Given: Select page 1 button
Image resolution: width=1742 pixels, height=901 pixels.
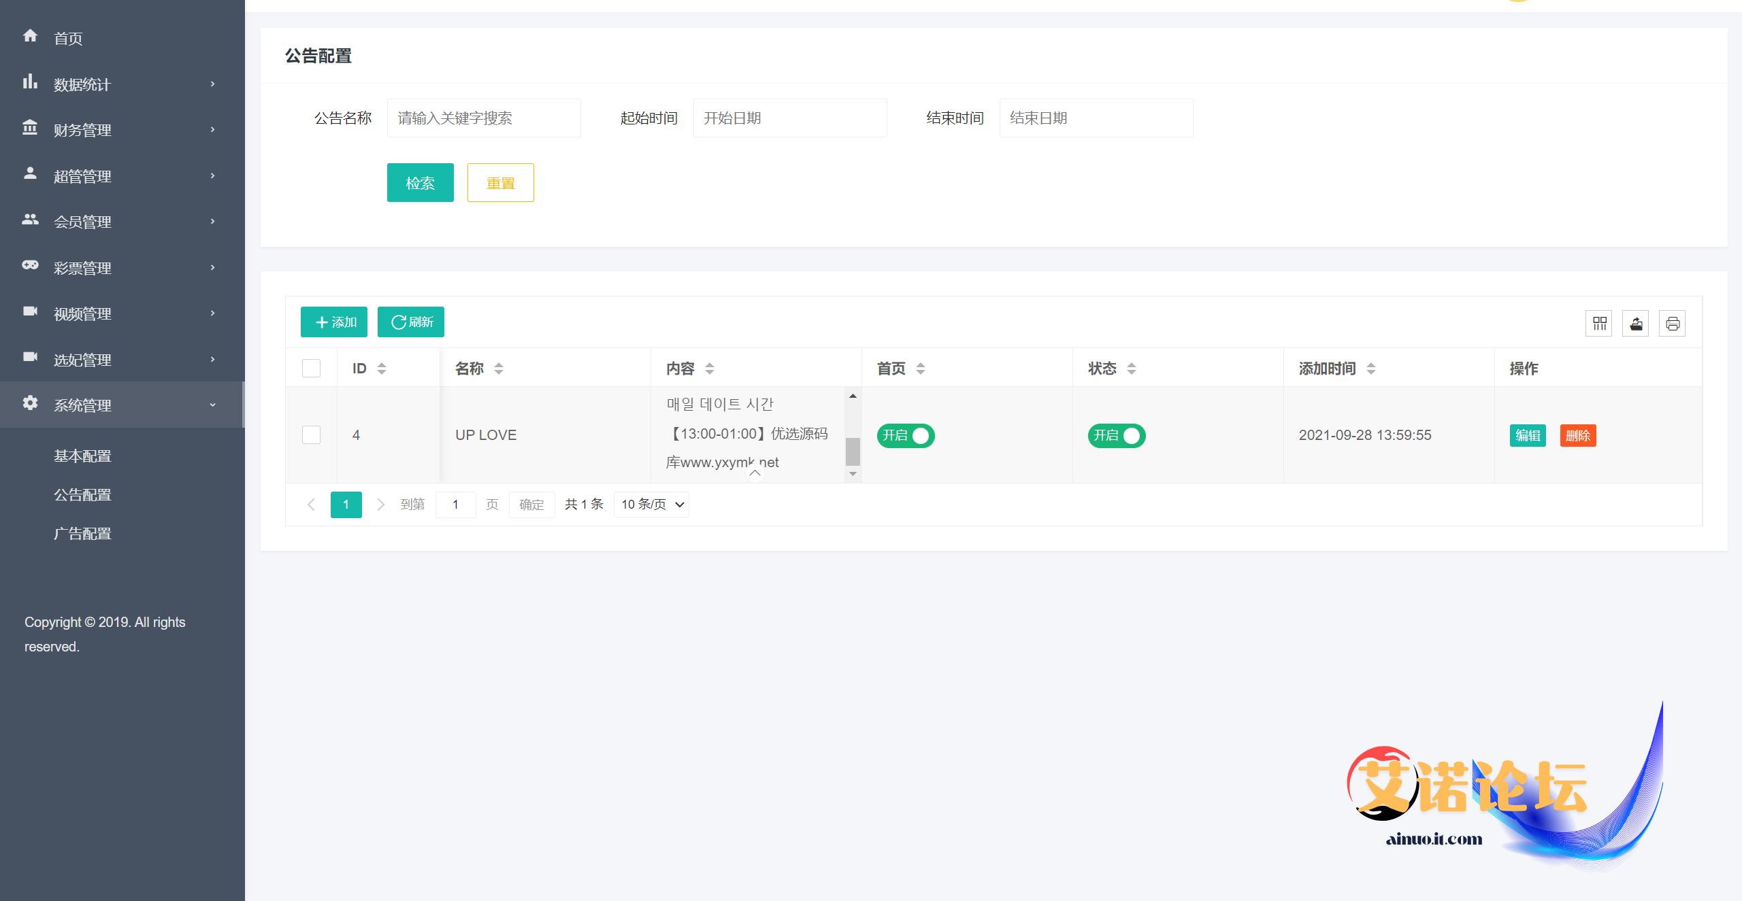Looking at the screenshot, I should pyautogui.click(x=346, y=505).
